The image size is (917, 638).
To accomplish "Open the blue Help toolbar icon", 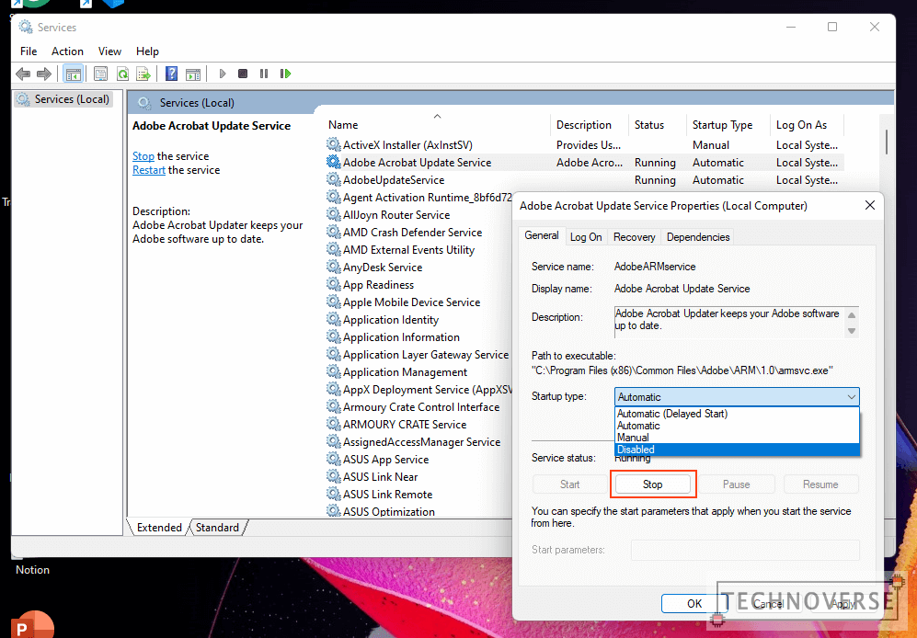I will (171, 74).
